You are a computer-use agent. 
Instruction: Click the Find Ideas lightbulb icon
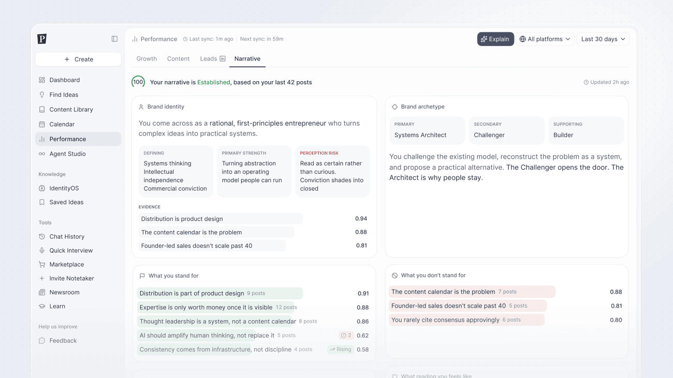tap(42, 95)
